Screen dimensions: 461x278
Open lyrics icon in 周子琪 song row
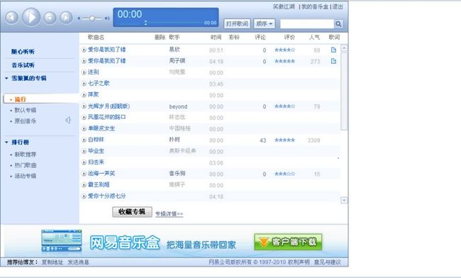tap(333, 61)
